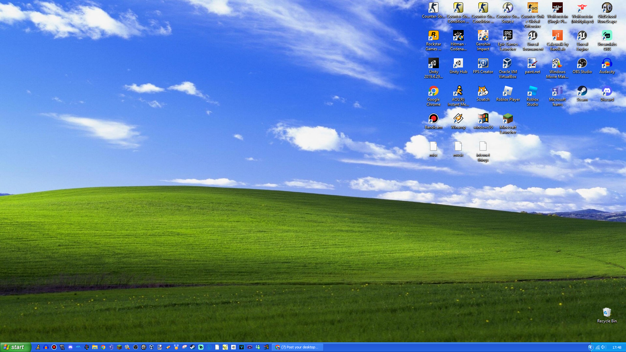Launch windows95 desktop shortcut
This screenshot has height=352, width=626.
[483, 122]
